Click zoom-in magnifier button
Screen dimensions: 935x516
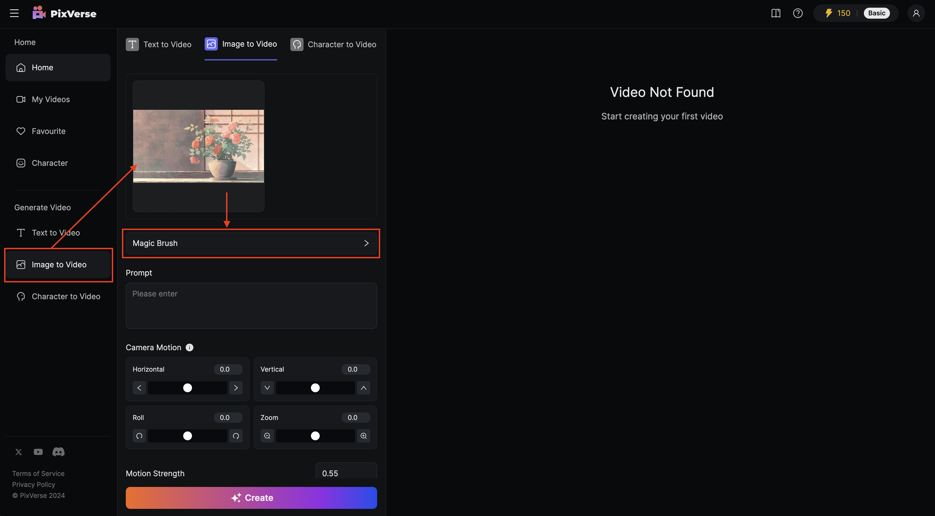click(x=363, y=436)
